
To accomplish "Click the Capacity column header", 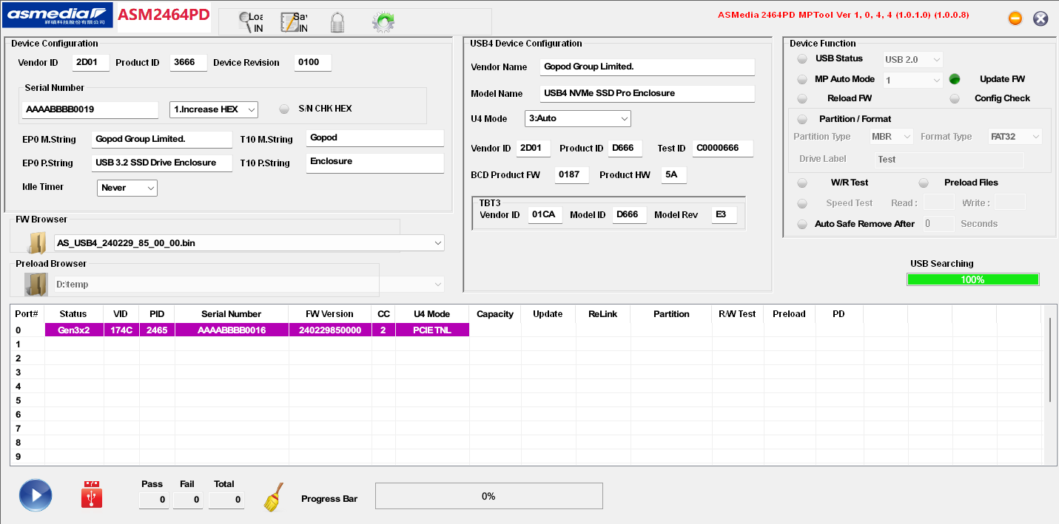I will pyautogui.click(x=495, y=314).
